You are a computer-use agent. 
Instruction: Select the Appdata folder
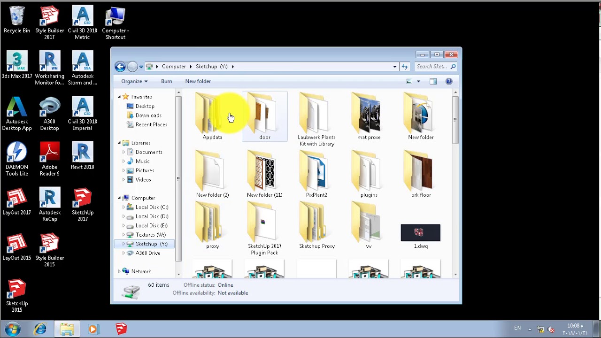pyautogui.click(x=212, y=116)
